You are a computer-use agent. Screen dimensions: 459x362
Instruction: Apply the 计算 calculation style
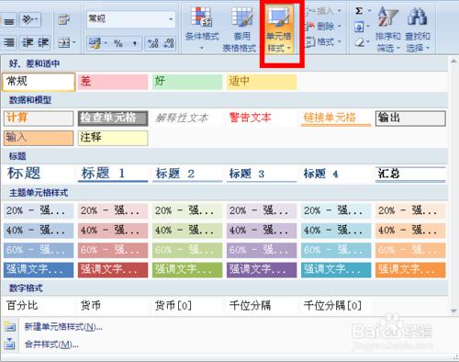[39, 119]
